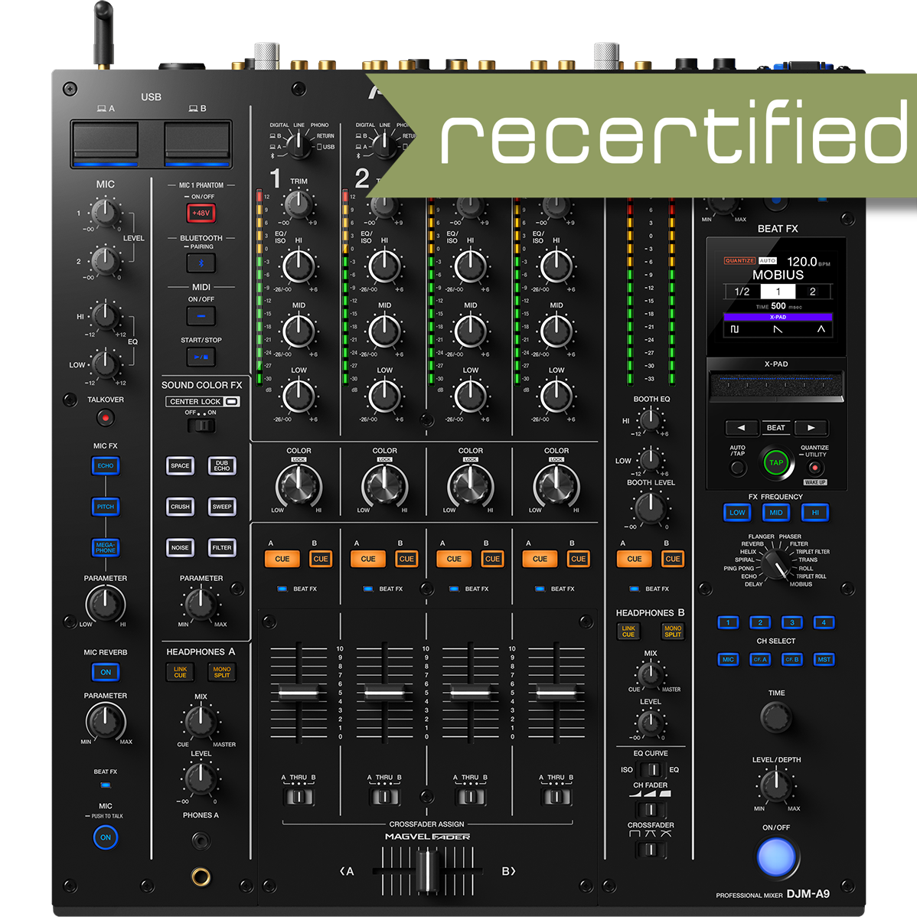Click master section CUE A button

[x=634, y=559]
